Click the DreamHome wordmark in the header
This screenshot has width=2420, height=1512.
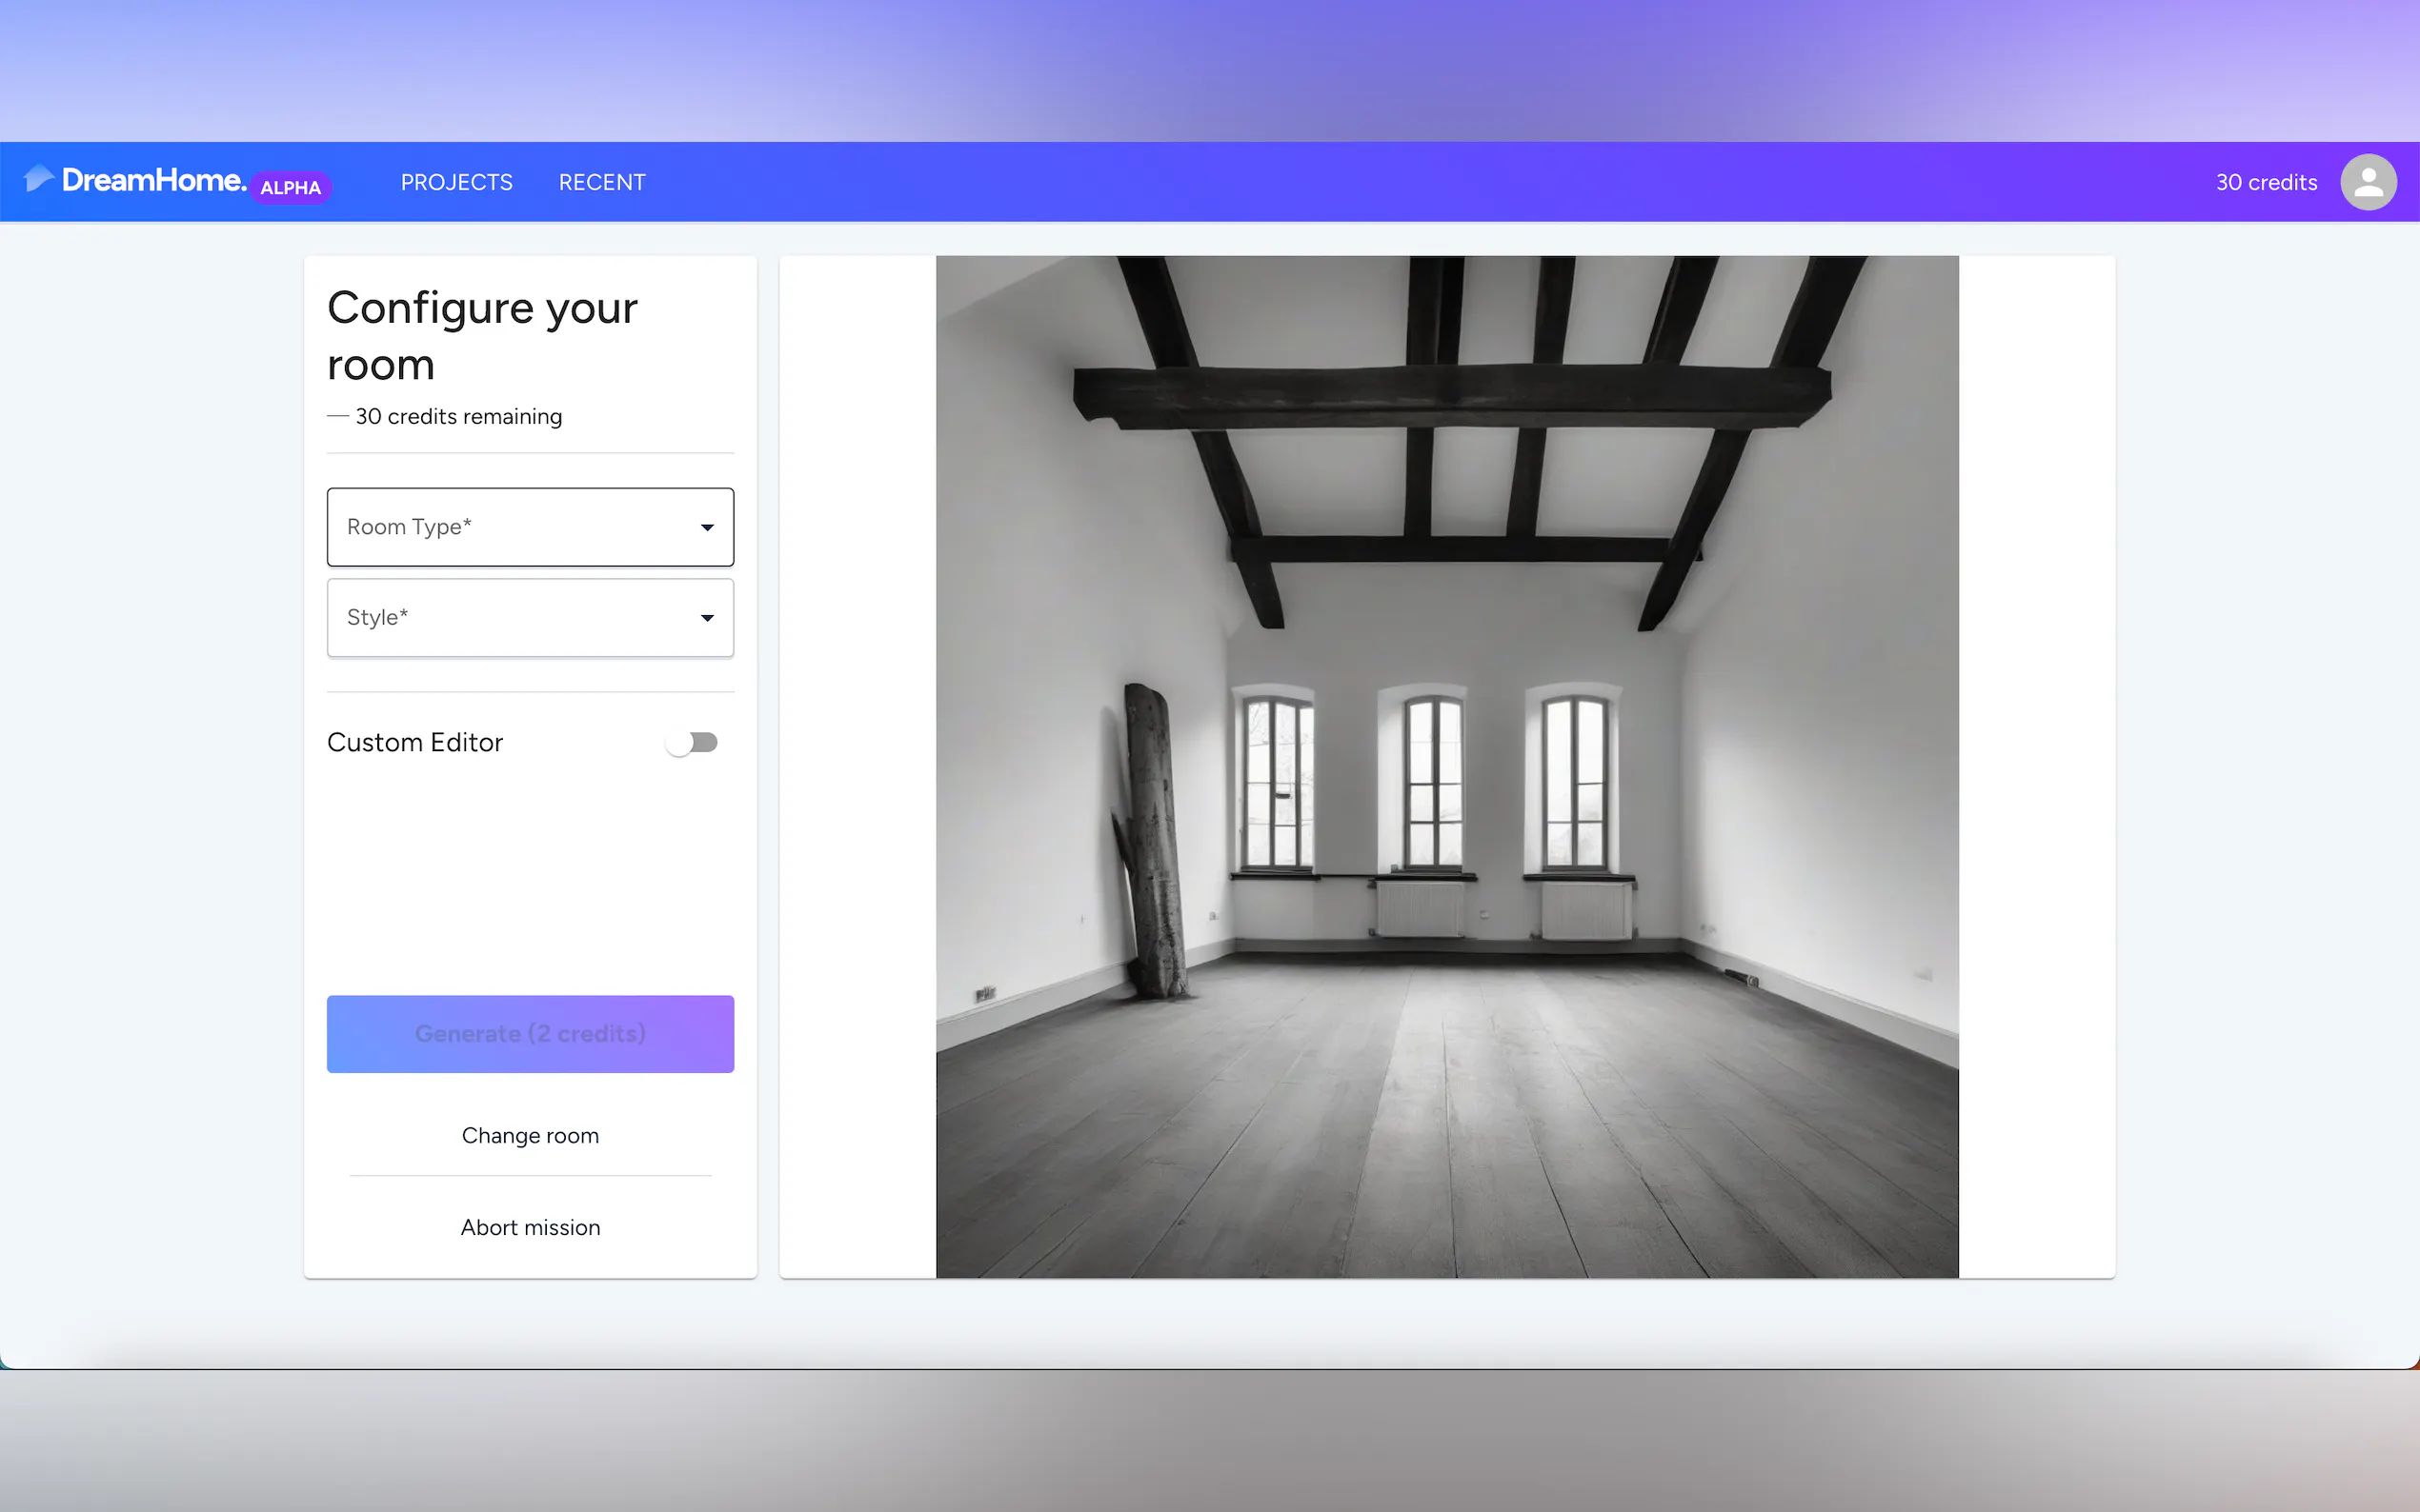point(153,180)
